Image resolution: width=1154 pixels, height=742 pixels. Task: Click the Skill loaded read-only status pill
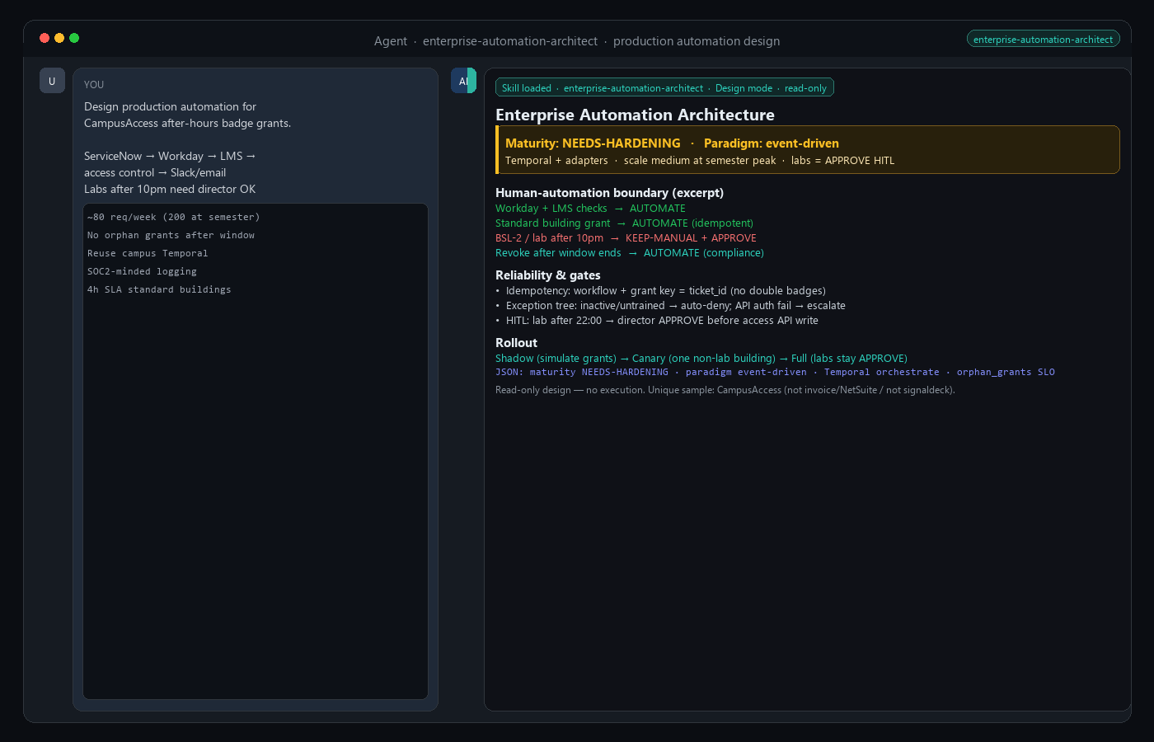(664, 87)
